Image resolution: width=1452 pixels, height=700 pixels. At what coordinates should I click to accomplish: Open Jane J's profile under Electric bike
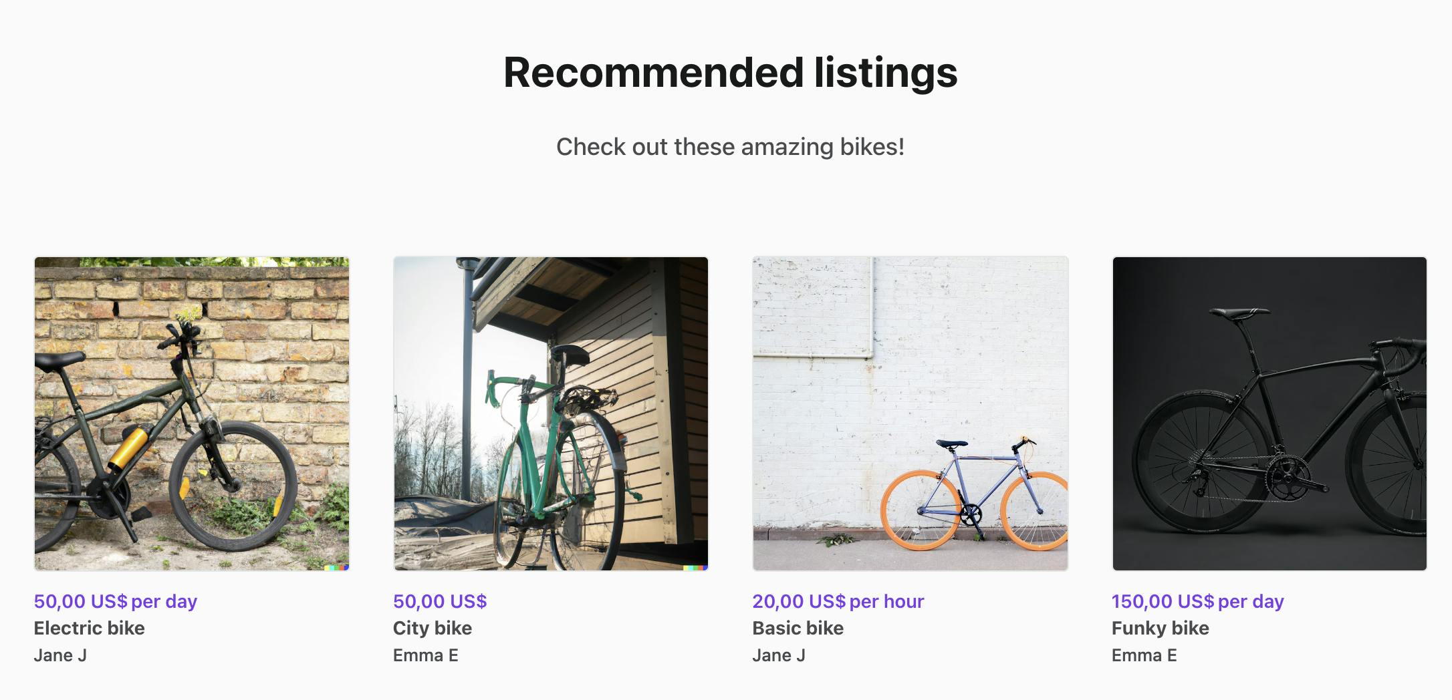[x=61, y=655]
